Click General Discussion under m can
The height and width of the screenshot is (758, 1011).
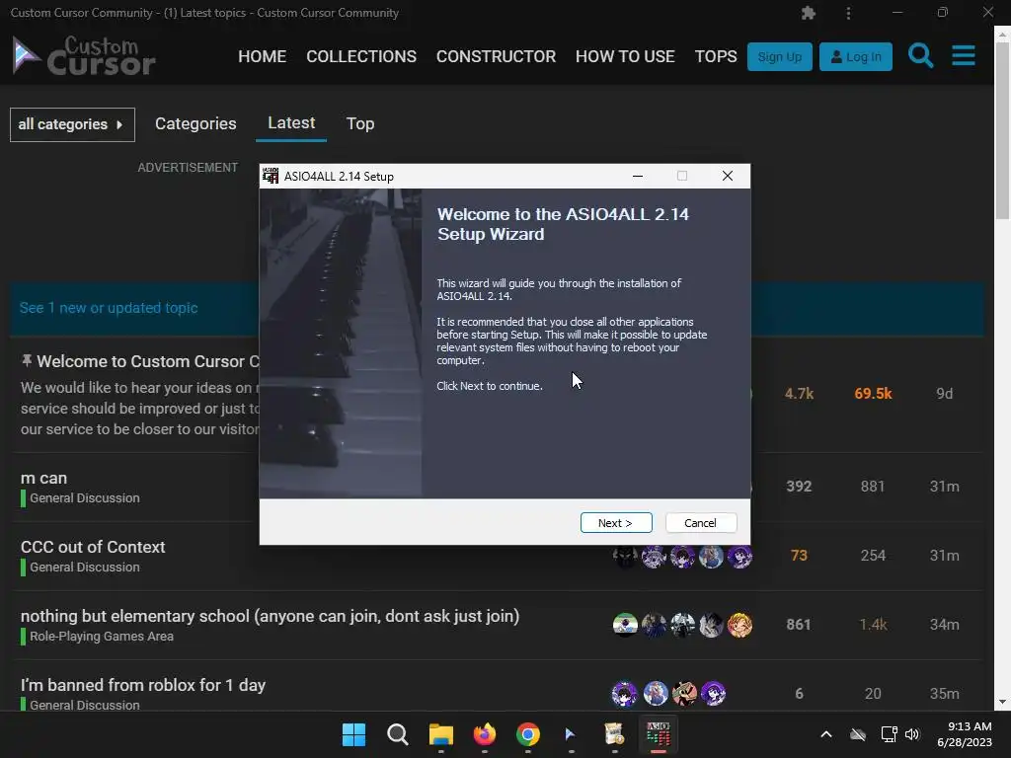point(85,498)
